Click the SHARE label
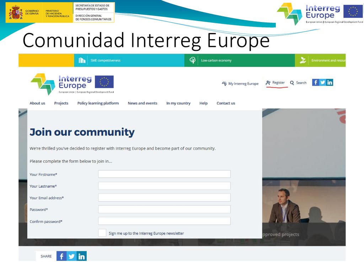Image resolution: width=364 pixels, height=273 pixels. pyautogui.click(x=46, y=256)
